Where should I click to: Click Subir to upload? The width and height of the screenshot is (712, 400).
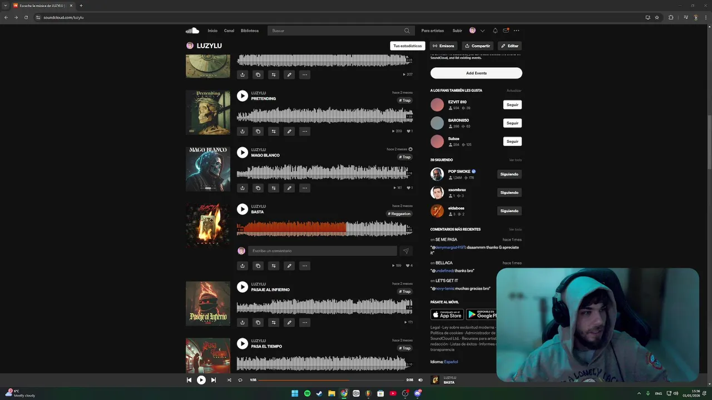[457, 31]
